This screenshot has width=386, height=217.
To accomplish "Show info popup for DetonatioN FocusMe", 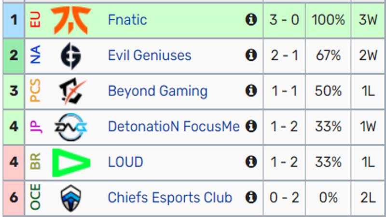I will [x=251, y=126].
